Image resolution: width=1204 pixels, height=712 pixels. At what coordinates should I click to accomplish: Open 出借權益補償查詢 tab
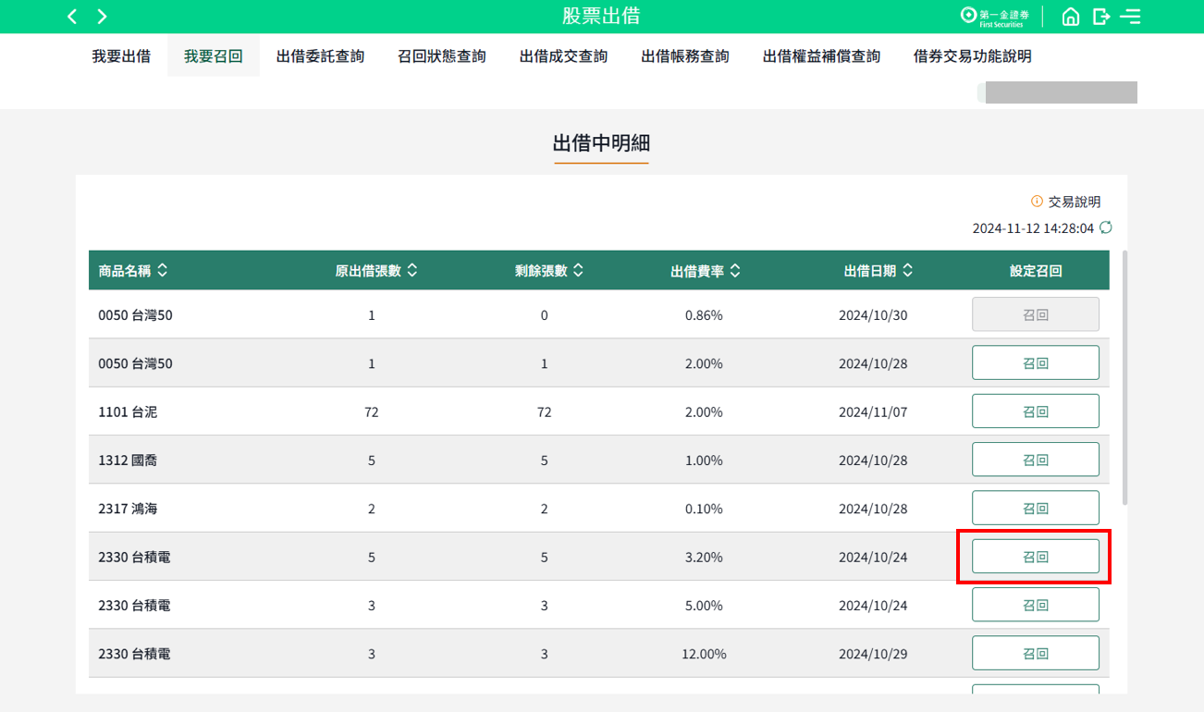click(x=821, y=56)
